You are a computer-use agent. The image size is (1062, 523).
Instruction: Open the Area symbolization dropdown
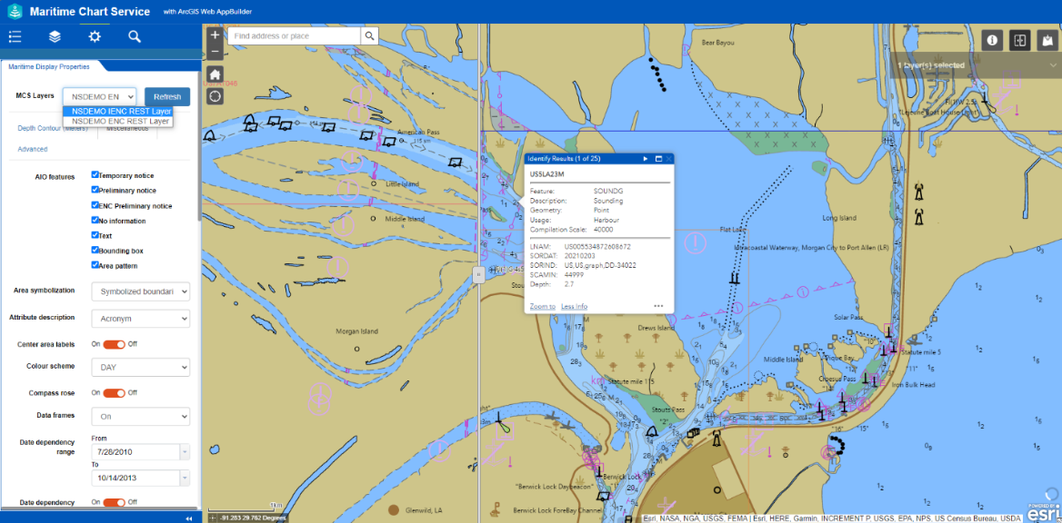tap(140, 291)
